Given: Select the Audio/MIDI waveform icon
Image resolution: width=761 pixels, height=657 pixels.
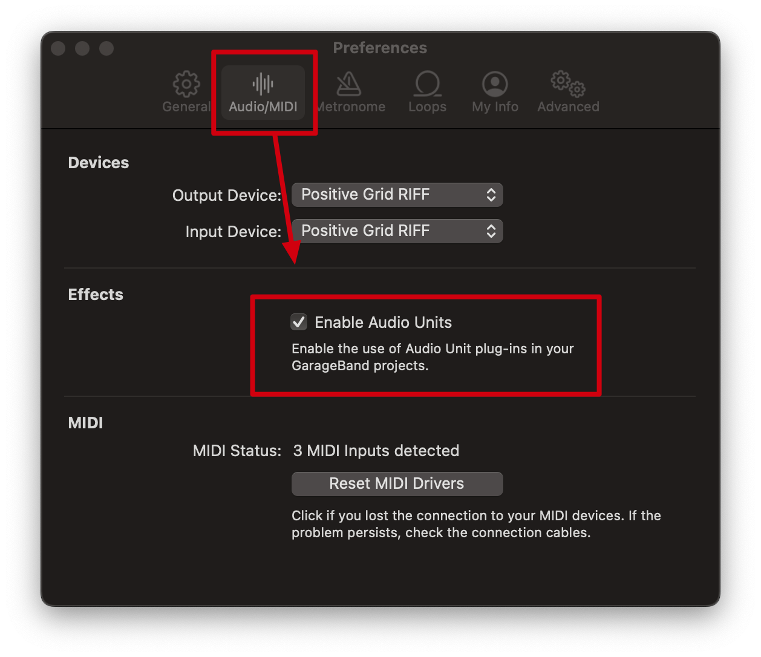Looking at the screenshot, I should [263, 84].
